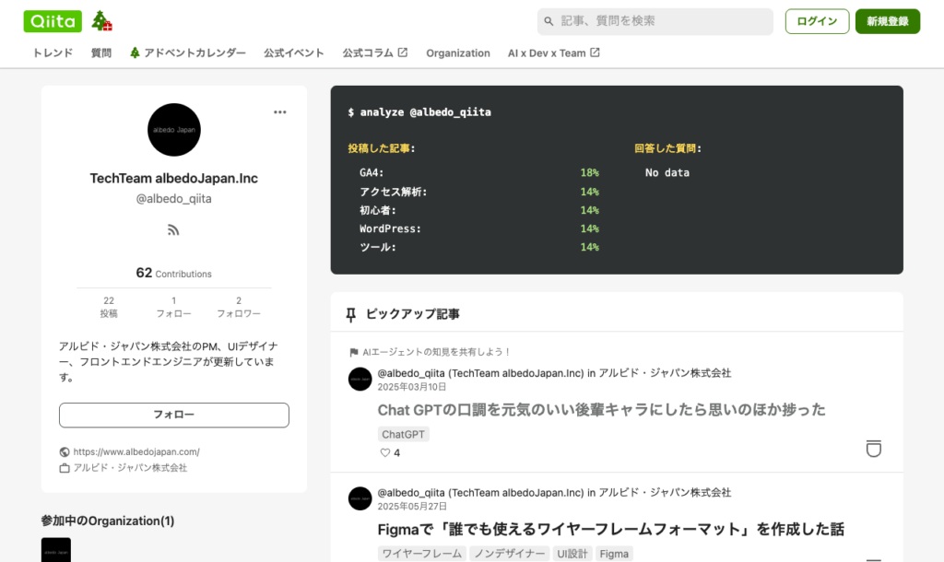Screen dimensions: 944x562
Task: Visit the albedojapan.com website link
Action: (136, 451)
